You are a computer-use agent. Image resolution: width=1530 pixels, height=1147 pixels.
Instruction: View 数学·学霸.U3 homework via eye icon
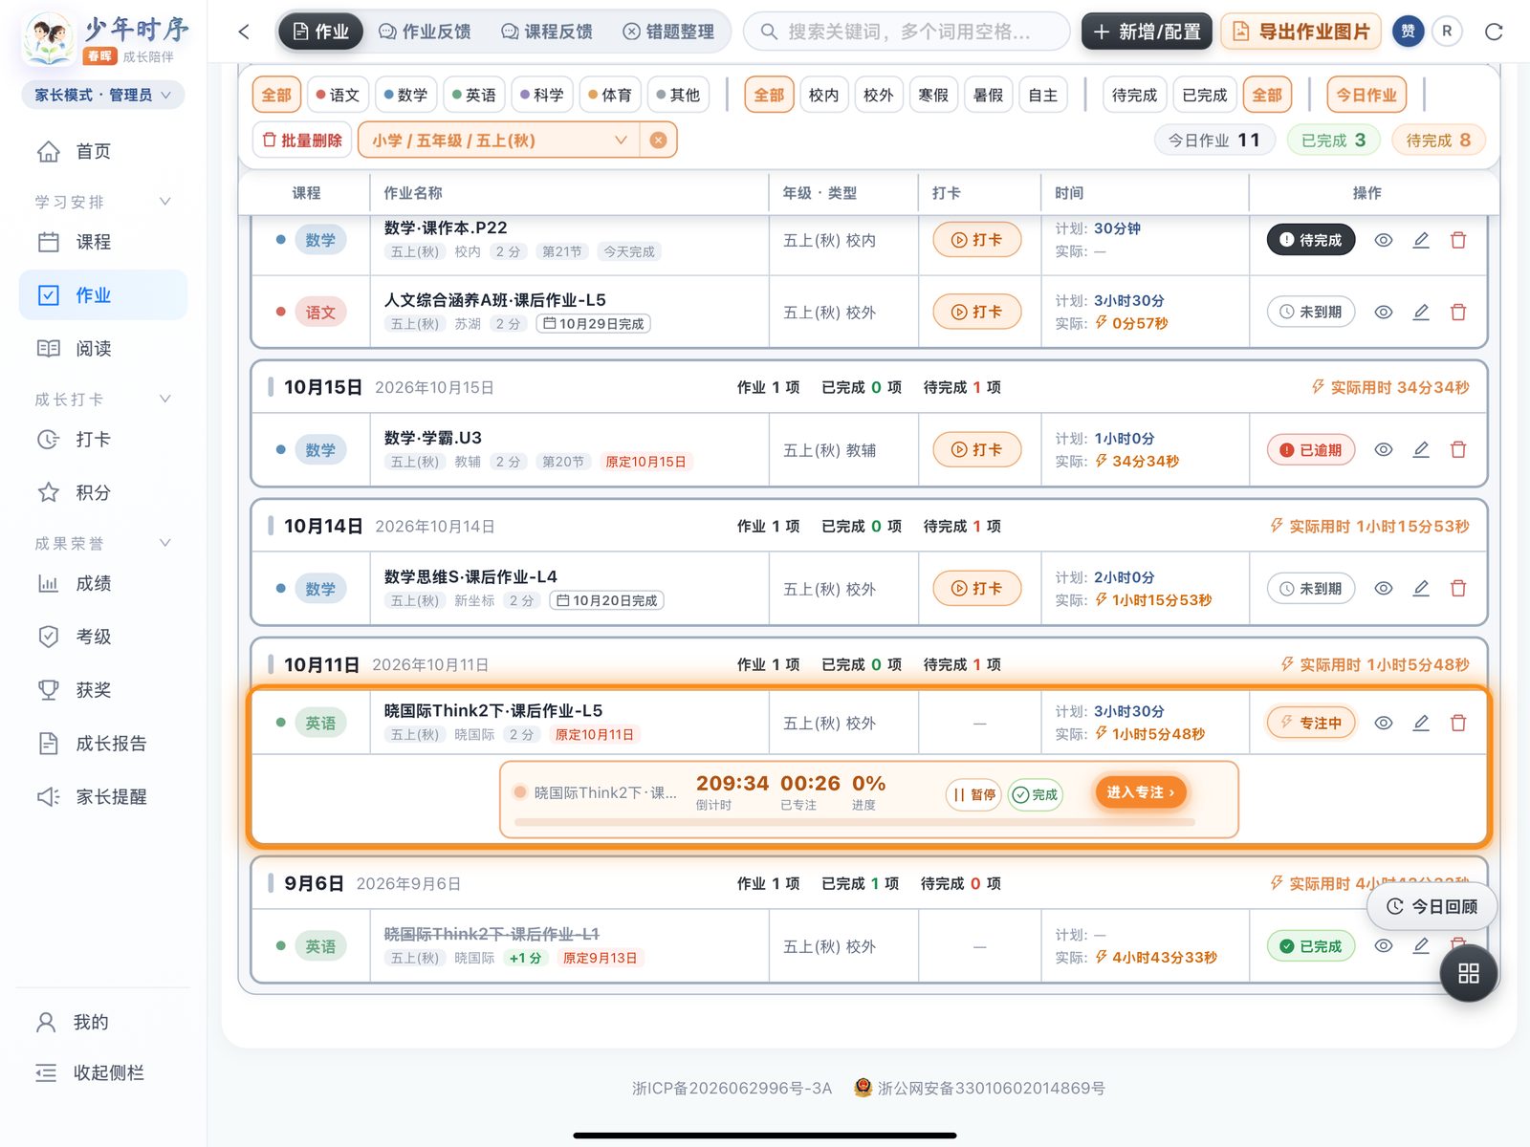[1383, 449]
